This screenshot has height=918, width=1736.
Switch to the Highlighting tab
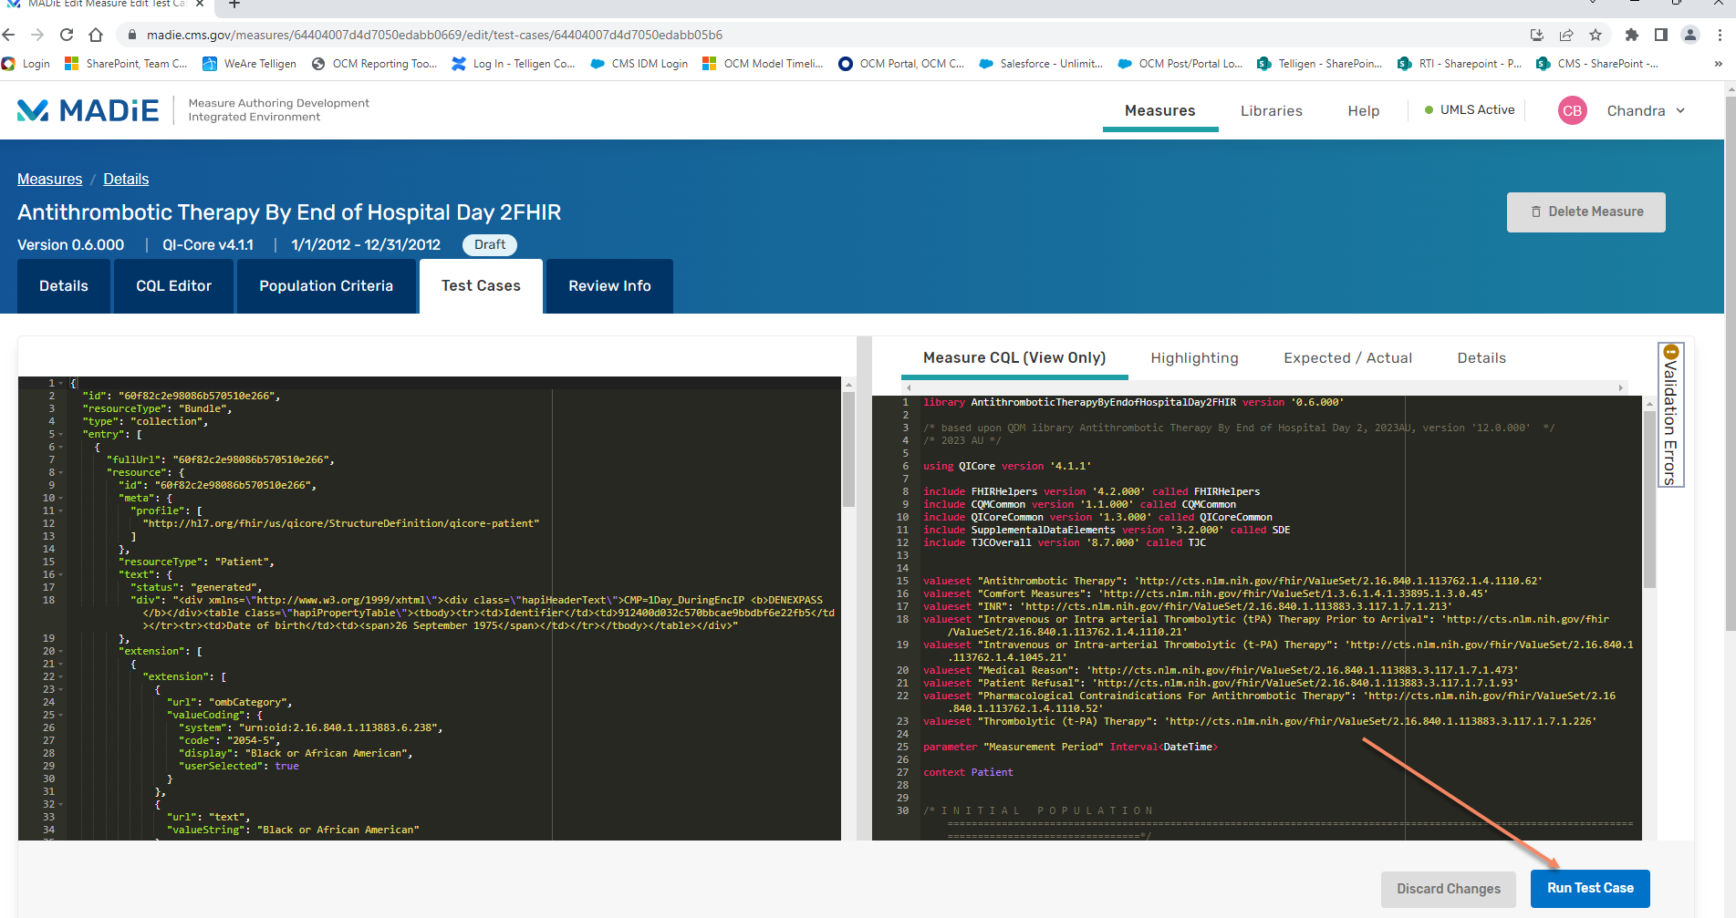1194,358
